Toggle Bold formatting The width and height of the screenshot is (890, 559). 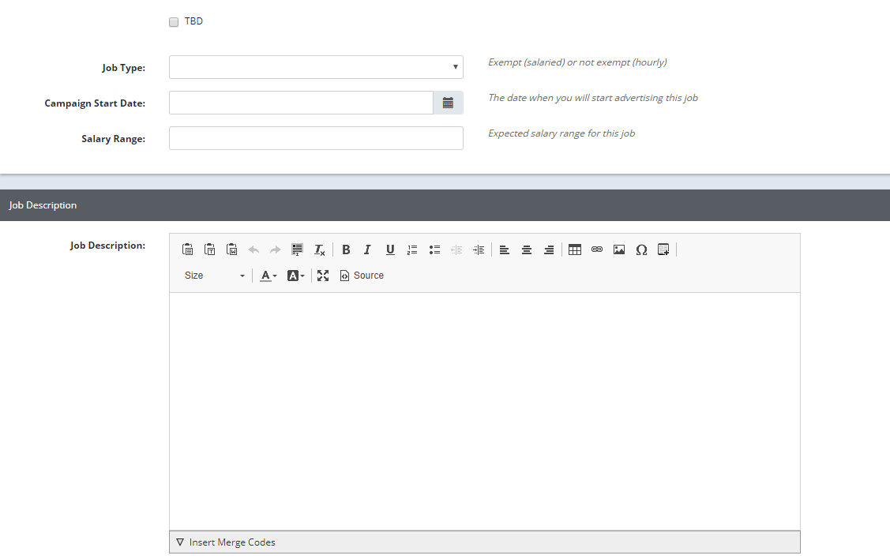click(x=346, y=249)
